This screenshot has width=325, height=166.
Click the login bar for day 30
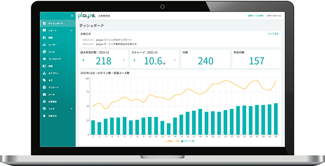(x=276, y=119)
